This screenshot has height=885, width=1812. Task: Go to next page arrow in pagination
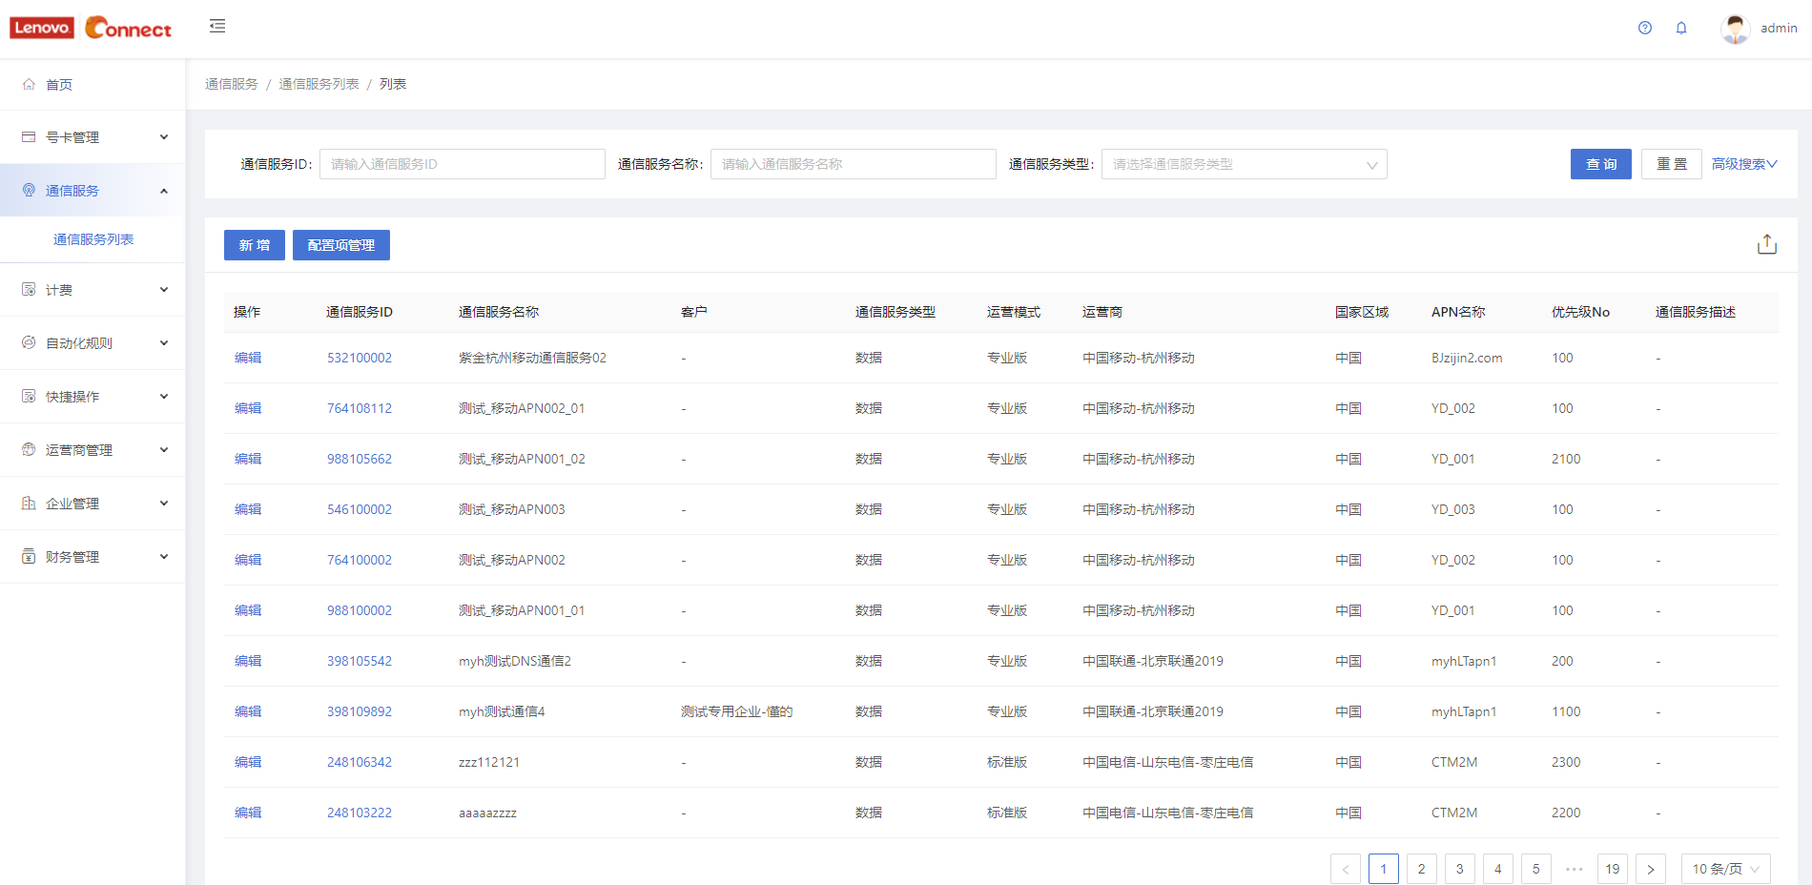coord(1651,869)
